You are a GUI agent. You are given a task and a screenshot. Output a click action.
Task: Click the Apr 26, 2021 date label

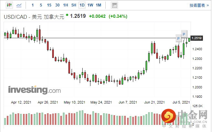tap(48, 102)
